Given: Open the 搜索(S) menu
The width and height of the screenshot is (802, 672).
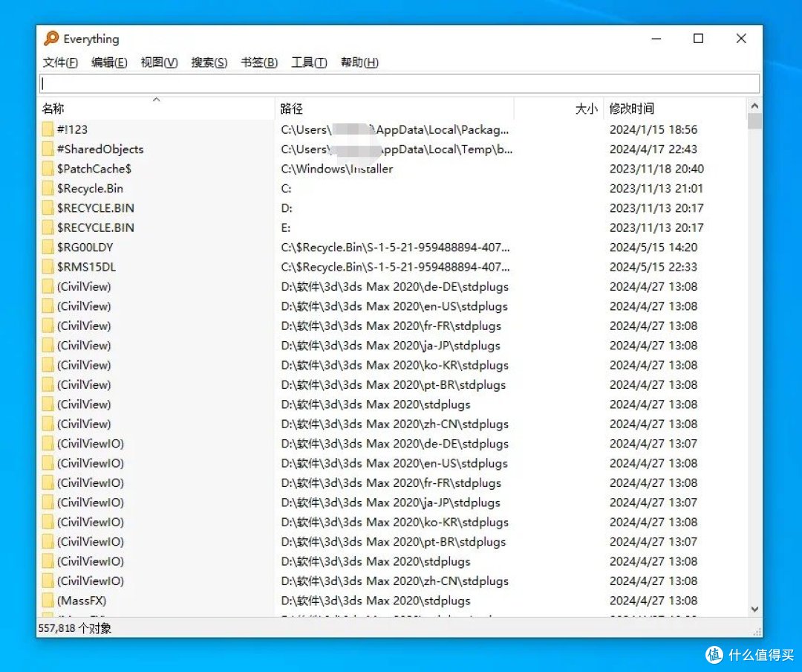Looking at the screenshot, I should 209,62.
